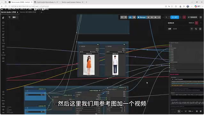Click the next arrow of the left image file selector
This screenshot has width=204, height=115.
pos(97,52)
